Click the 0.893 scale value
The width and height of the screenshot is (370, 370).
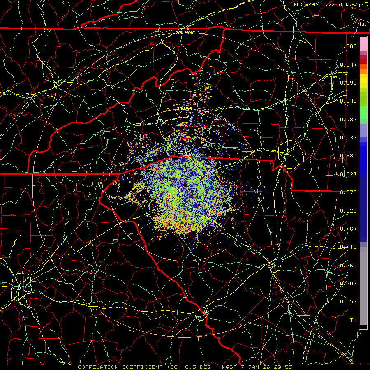click(348, 83)
